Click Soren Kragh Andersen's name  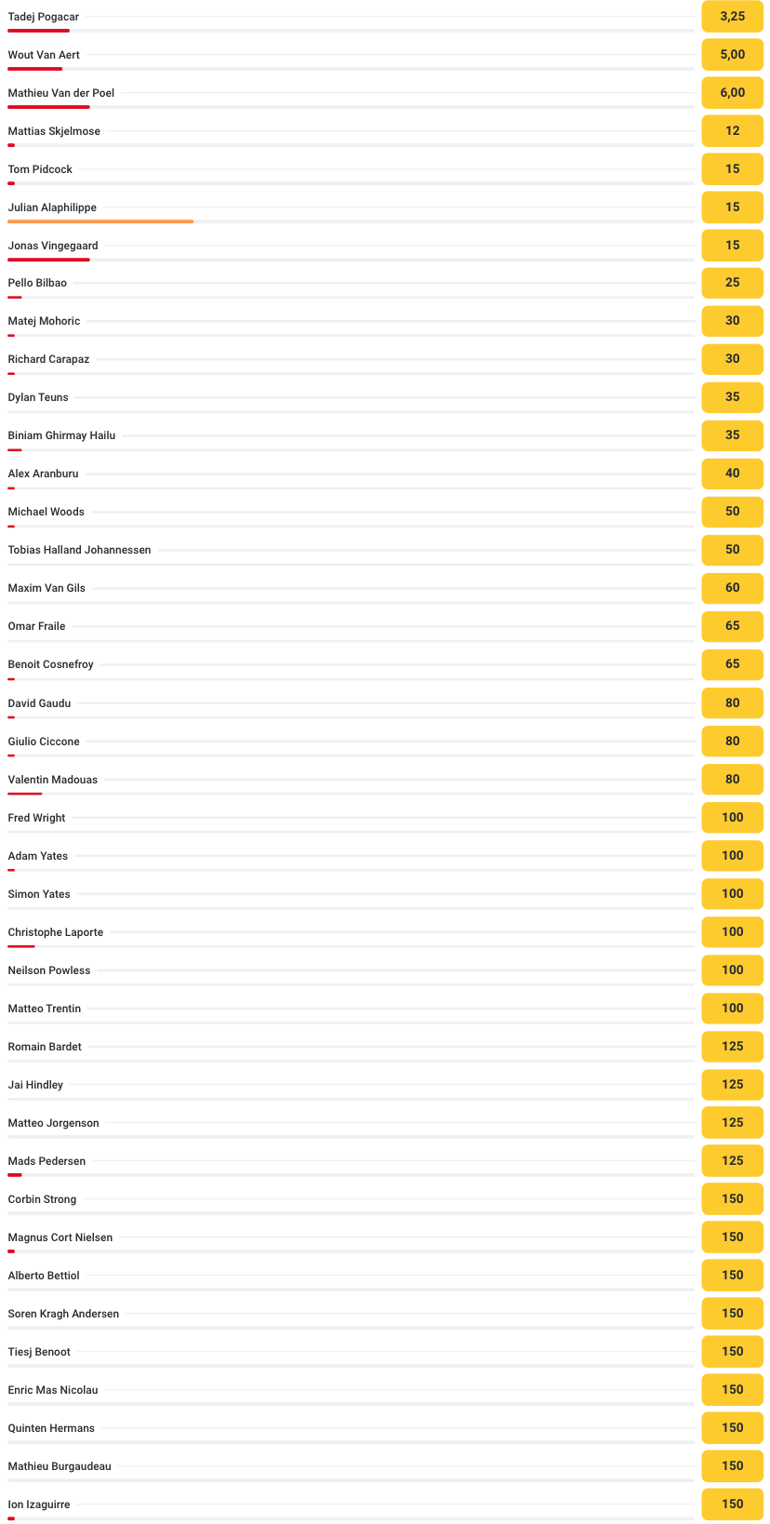pos(63,1314)
